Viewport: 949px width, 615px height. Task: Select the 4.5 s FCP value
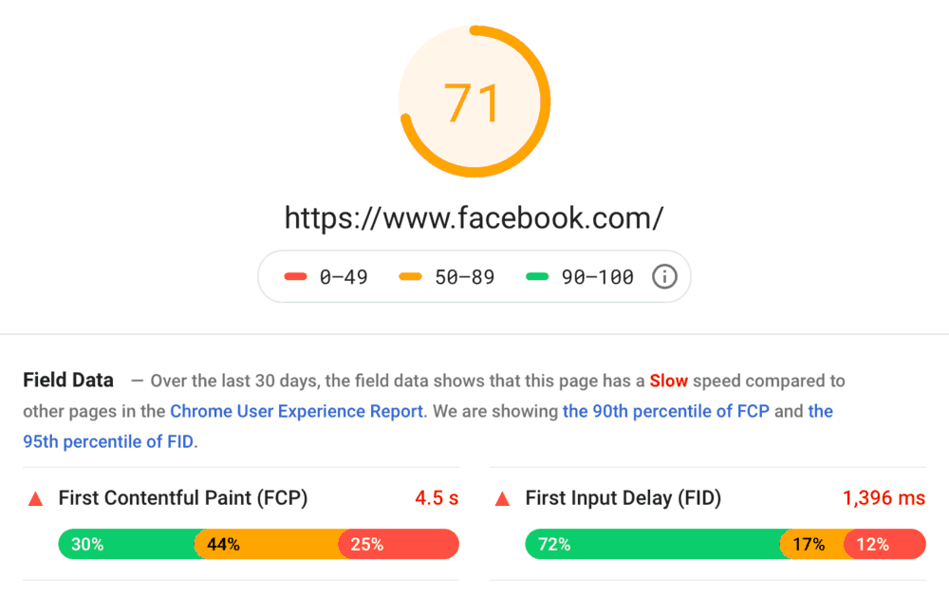coord(435,497)
